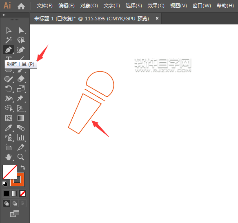Choose the Magic Wand tool
This screenshot has width=238, height=223.
[x=9, y=40]
